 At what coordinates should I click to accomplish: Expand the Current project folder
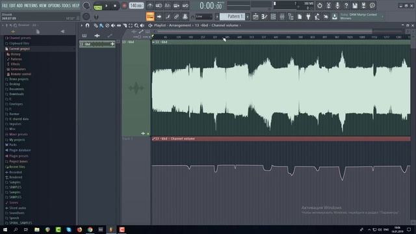coord(19,49)
